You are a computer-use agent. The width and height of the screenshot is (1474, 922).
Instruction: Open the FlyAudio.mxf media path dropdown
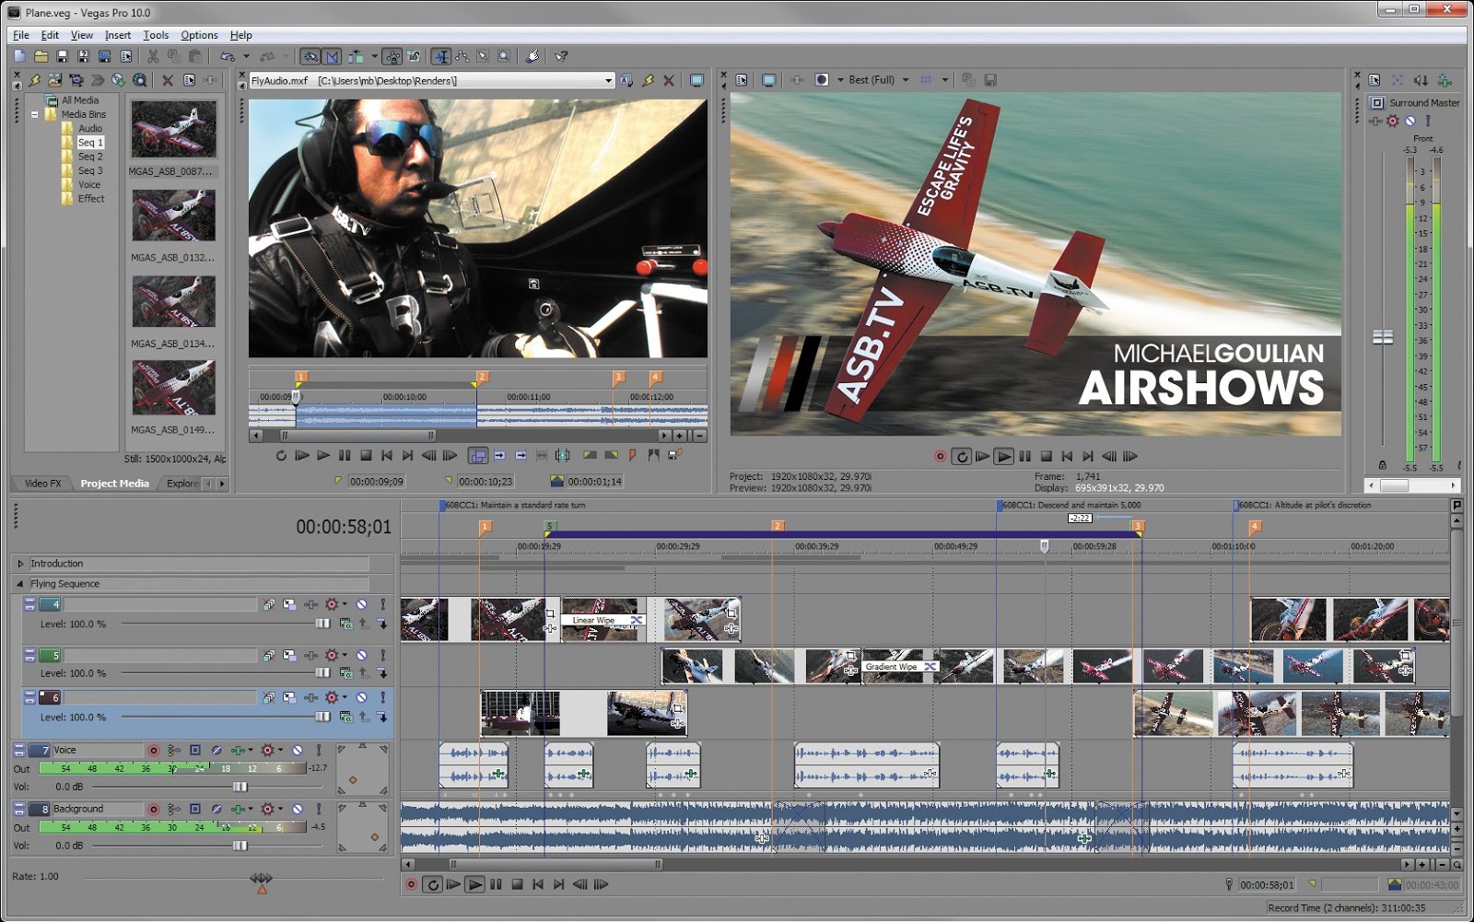point(607,80)
